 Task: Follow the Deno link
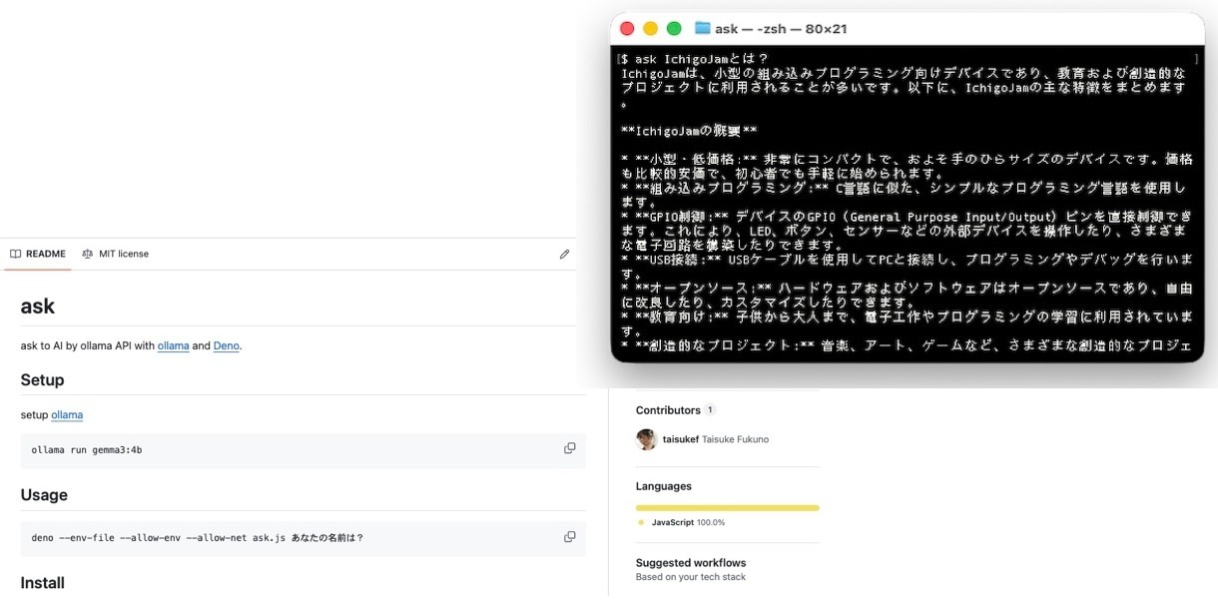coord(226,346)
